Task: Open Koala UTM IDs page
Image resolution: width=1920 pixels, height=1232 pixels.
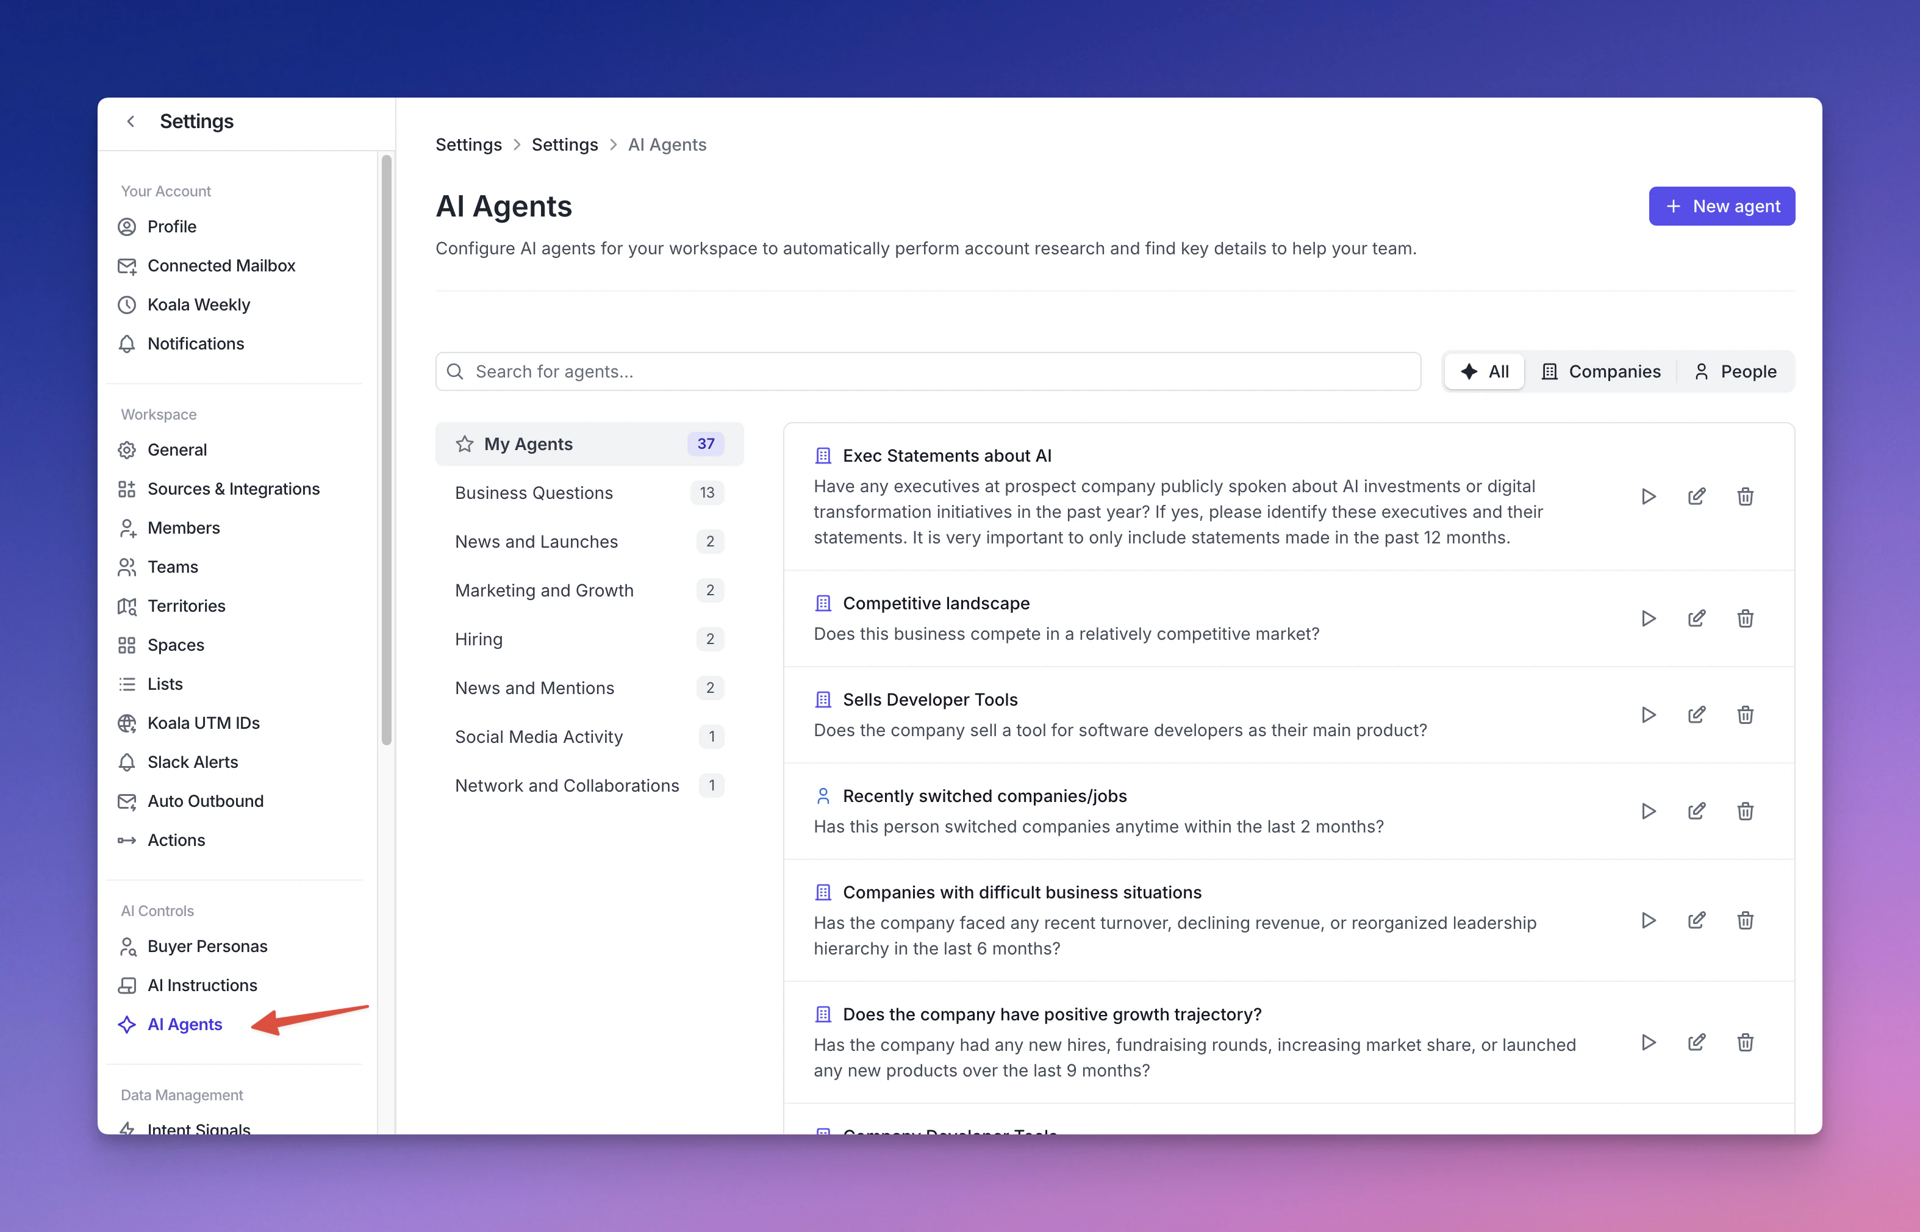Action: (203, 723)
